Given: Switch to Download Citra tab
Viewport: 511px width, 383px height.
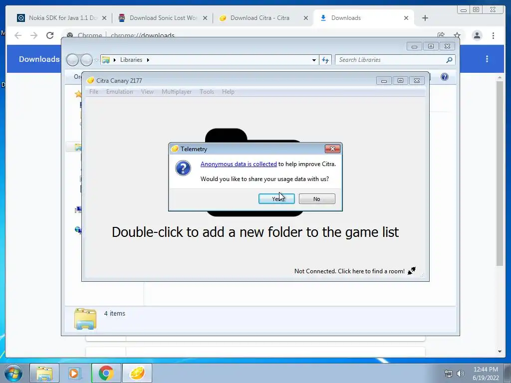Looking at the screenshot, I should click(x=259, y=18).
